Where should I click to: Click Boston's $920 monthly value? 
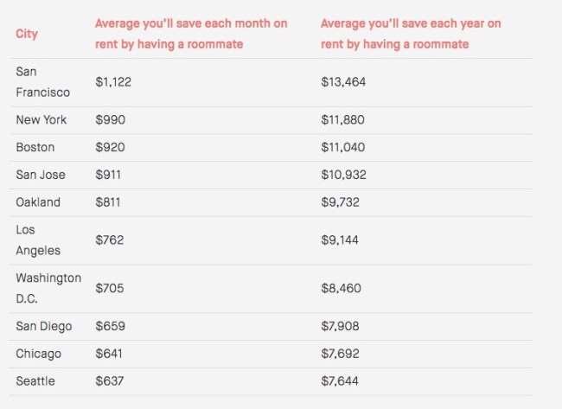(110, 147)
